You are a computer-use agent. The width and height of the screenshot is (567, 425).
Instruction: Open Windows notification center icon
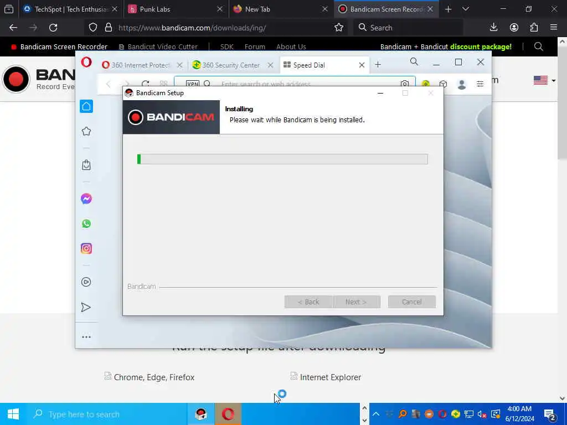[x=550, y=415]
